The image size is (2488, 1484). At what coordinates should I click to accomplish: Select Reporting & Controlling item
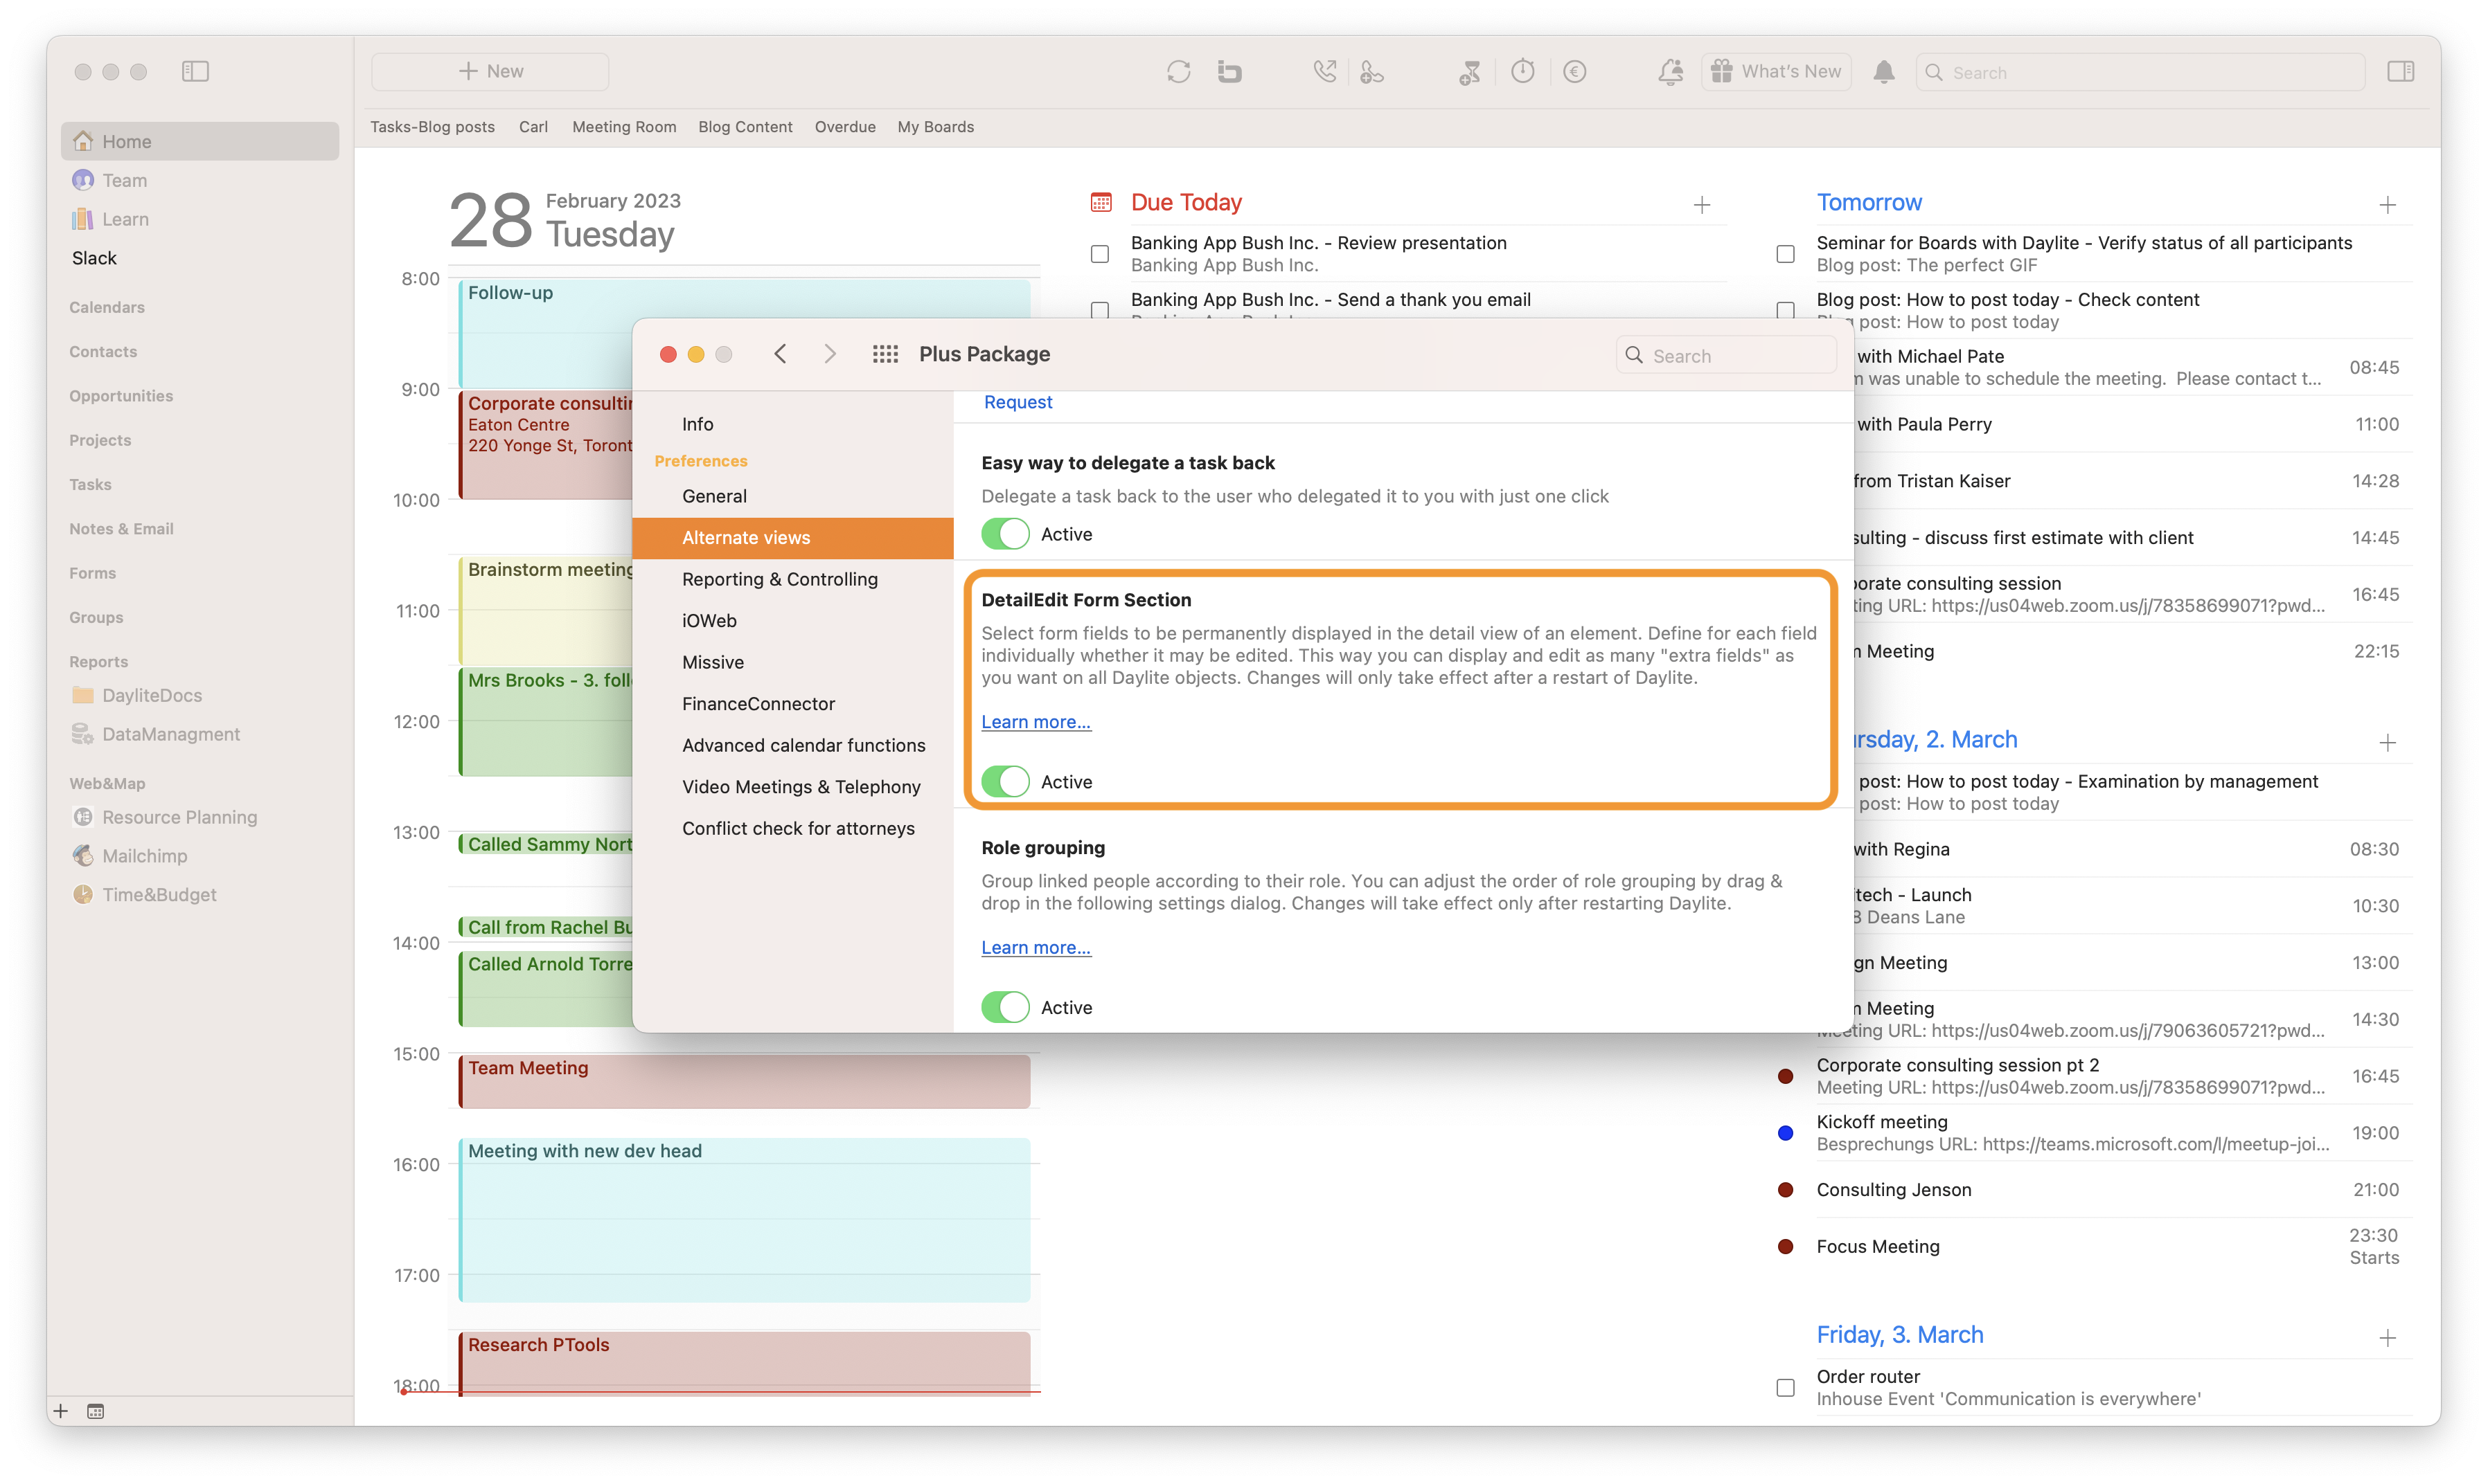792,579
